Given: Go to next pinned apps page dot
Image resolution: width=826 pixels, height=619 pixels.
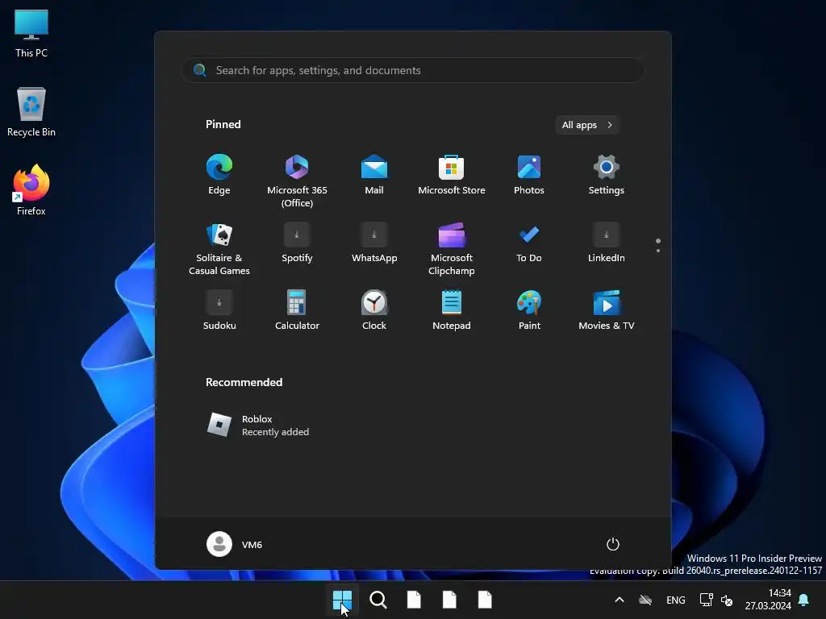Looking at the screenshot, I should pyautogui.click(x=658, y=251).
